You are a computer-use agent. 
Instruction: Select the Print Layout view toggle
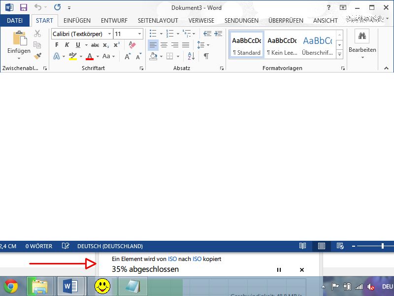click(x=322, y=246)
